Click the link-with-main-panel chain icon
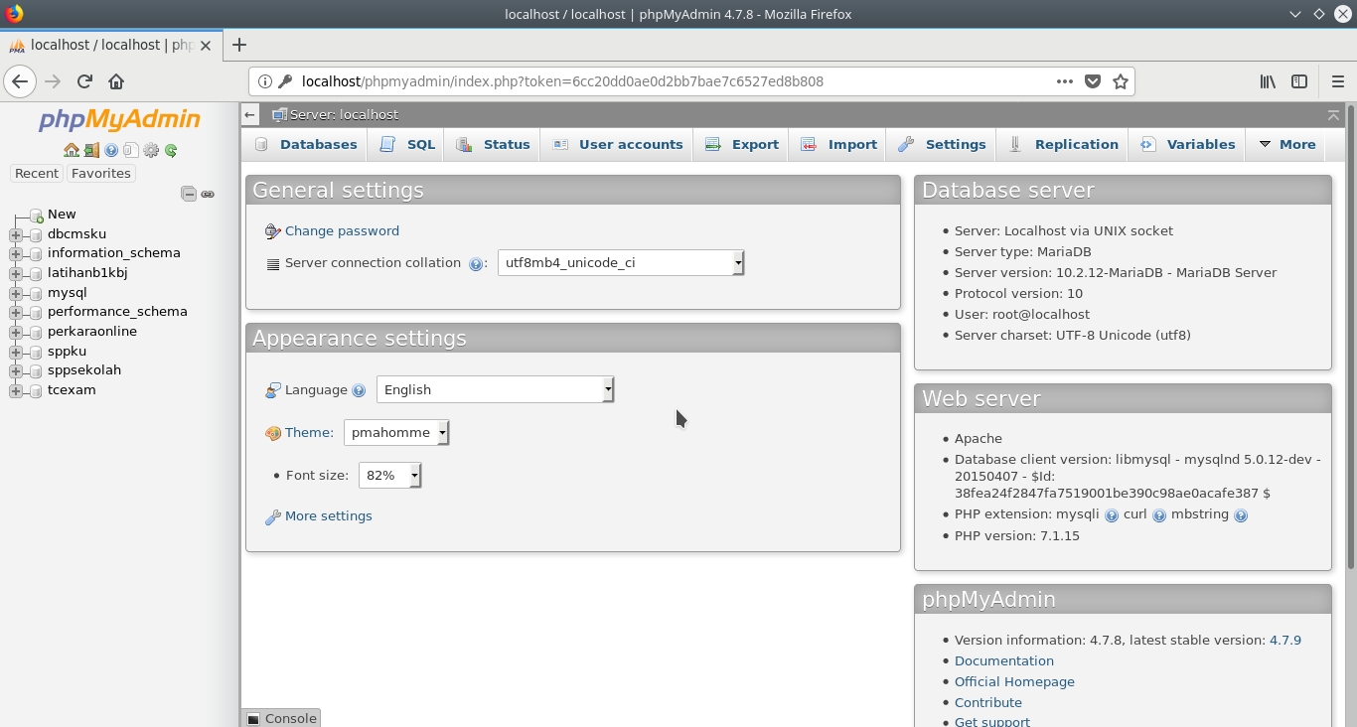 (208, 194)
